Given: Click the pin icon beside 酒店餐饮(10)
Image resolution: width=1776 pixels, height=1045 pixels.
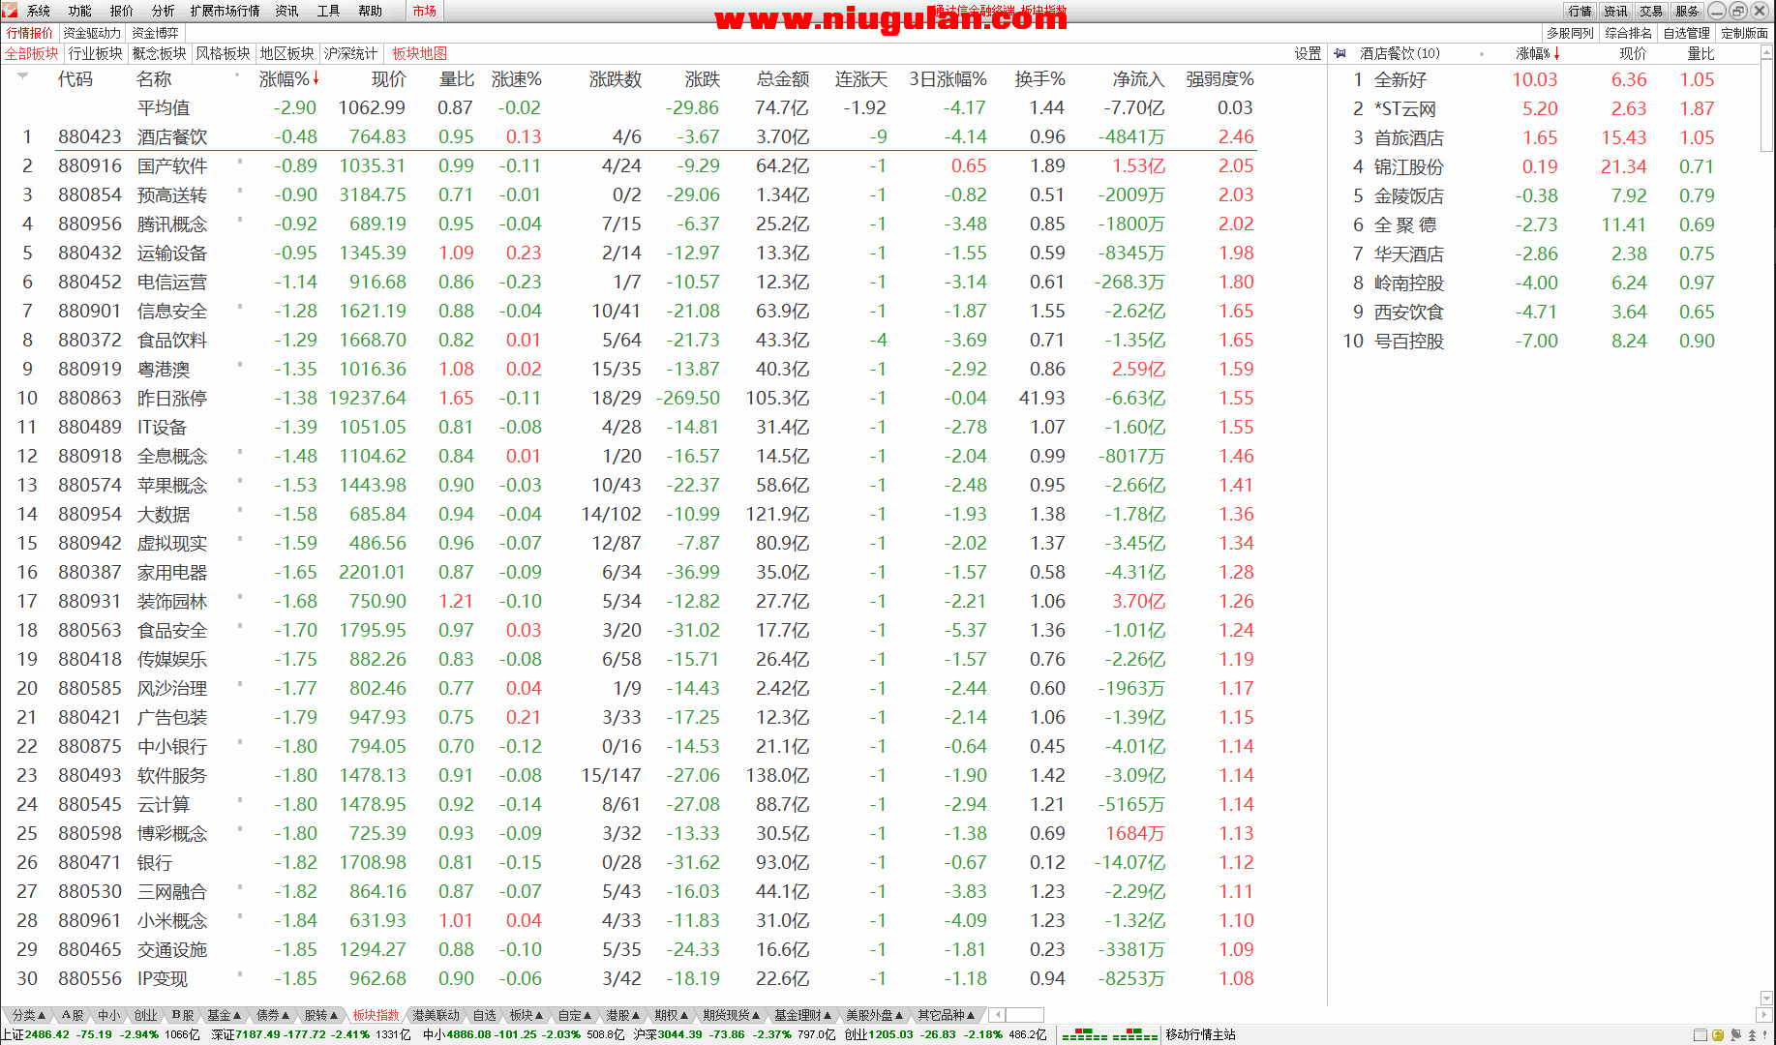Looking at the screenshot, I should coord(1340,54).
